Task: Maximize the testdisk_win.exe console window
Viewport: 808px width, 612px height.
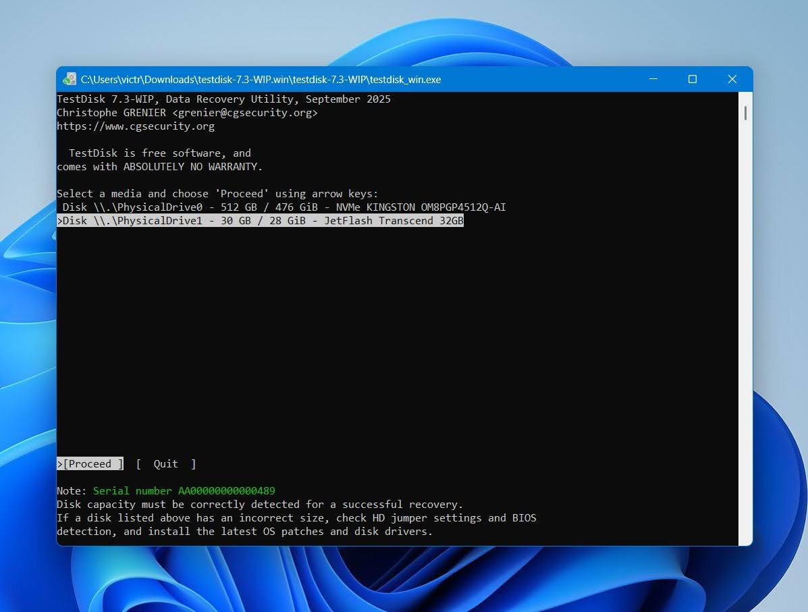Action: click(692, 79)
